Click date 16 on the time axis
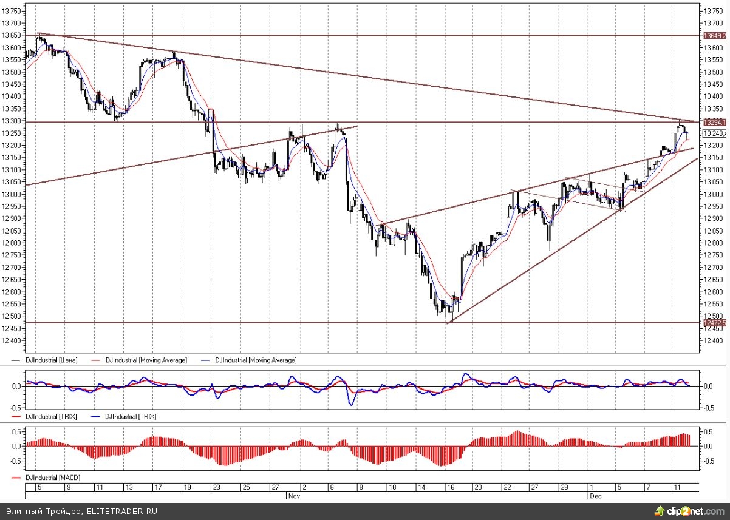The image size is (730, 520). tap(450, 487)
